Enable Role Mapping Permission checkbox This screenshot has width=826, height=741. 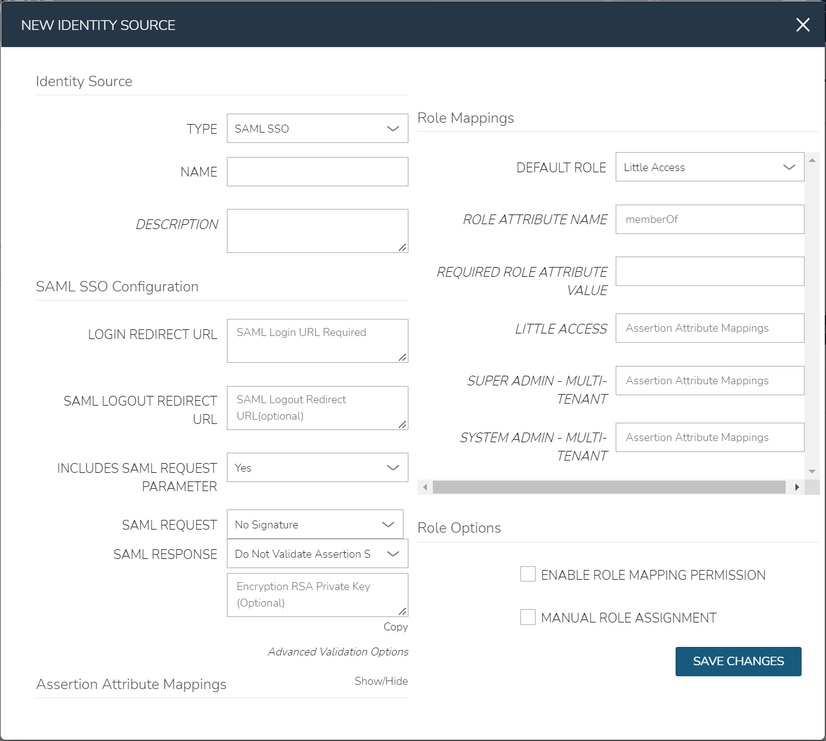tap(528, 574)
